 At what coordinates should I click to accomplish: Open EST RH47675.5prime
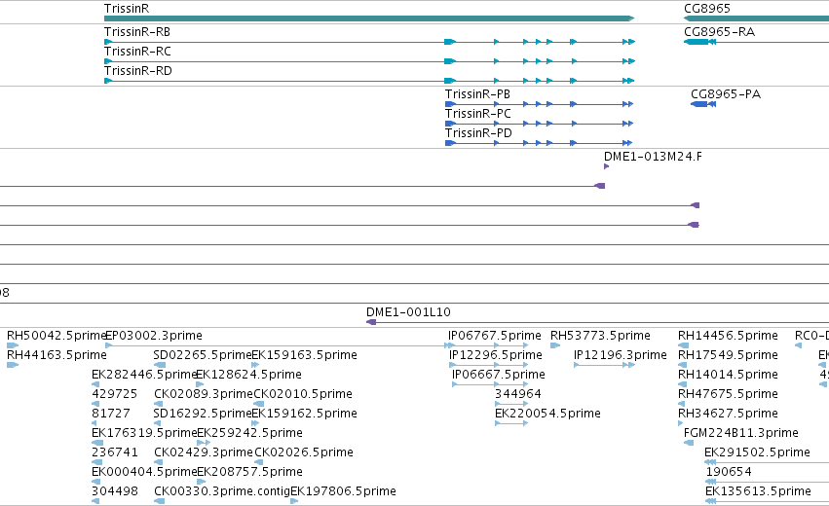[728, 394]
